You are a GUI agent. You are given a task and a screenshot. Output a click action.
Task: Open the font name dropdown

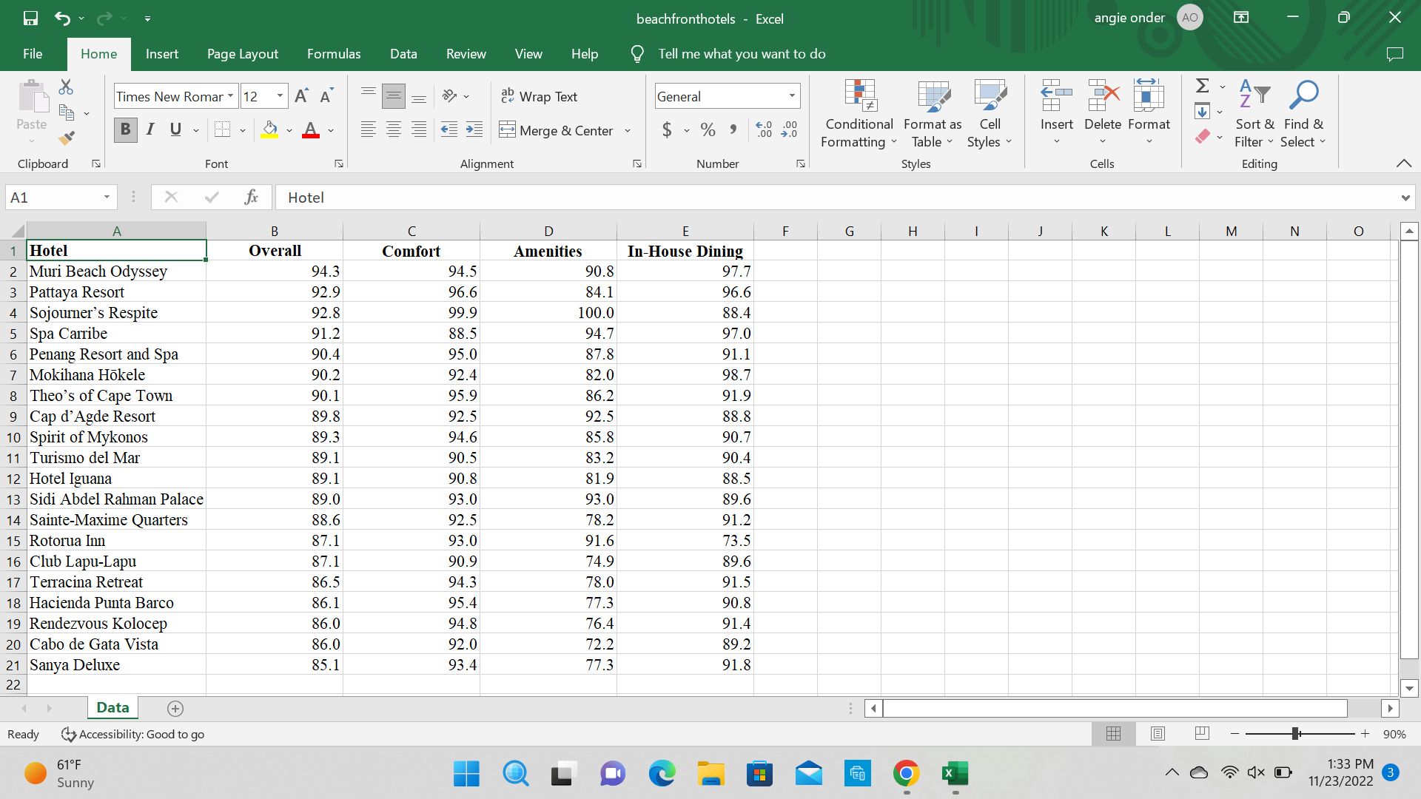(x=231, y=96)
